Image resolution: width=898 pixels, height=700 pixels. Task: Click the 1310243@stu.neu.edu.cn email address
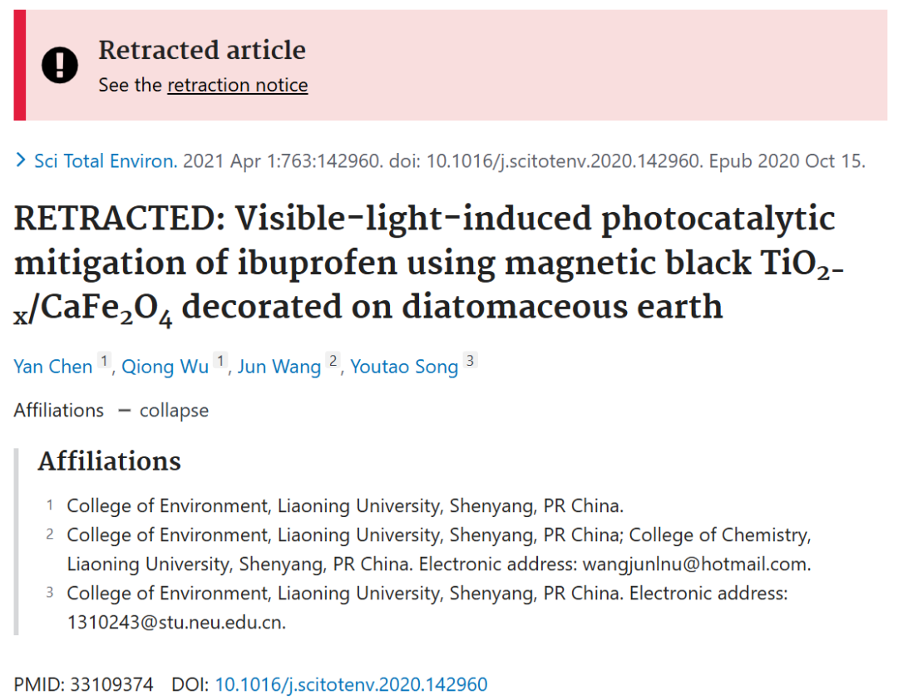coord(176,623)
